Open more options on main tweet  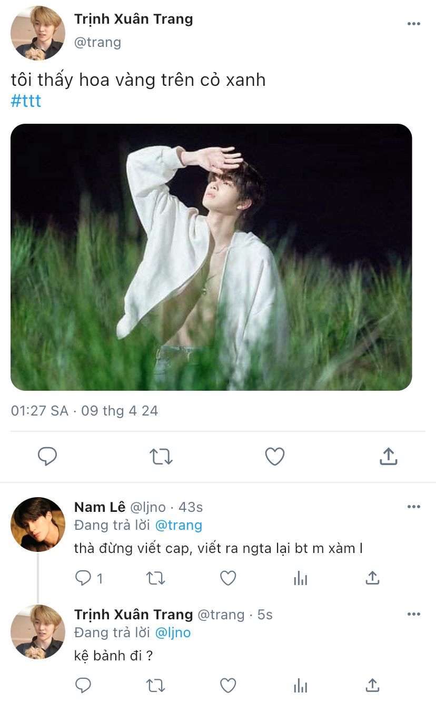point(414,24)
